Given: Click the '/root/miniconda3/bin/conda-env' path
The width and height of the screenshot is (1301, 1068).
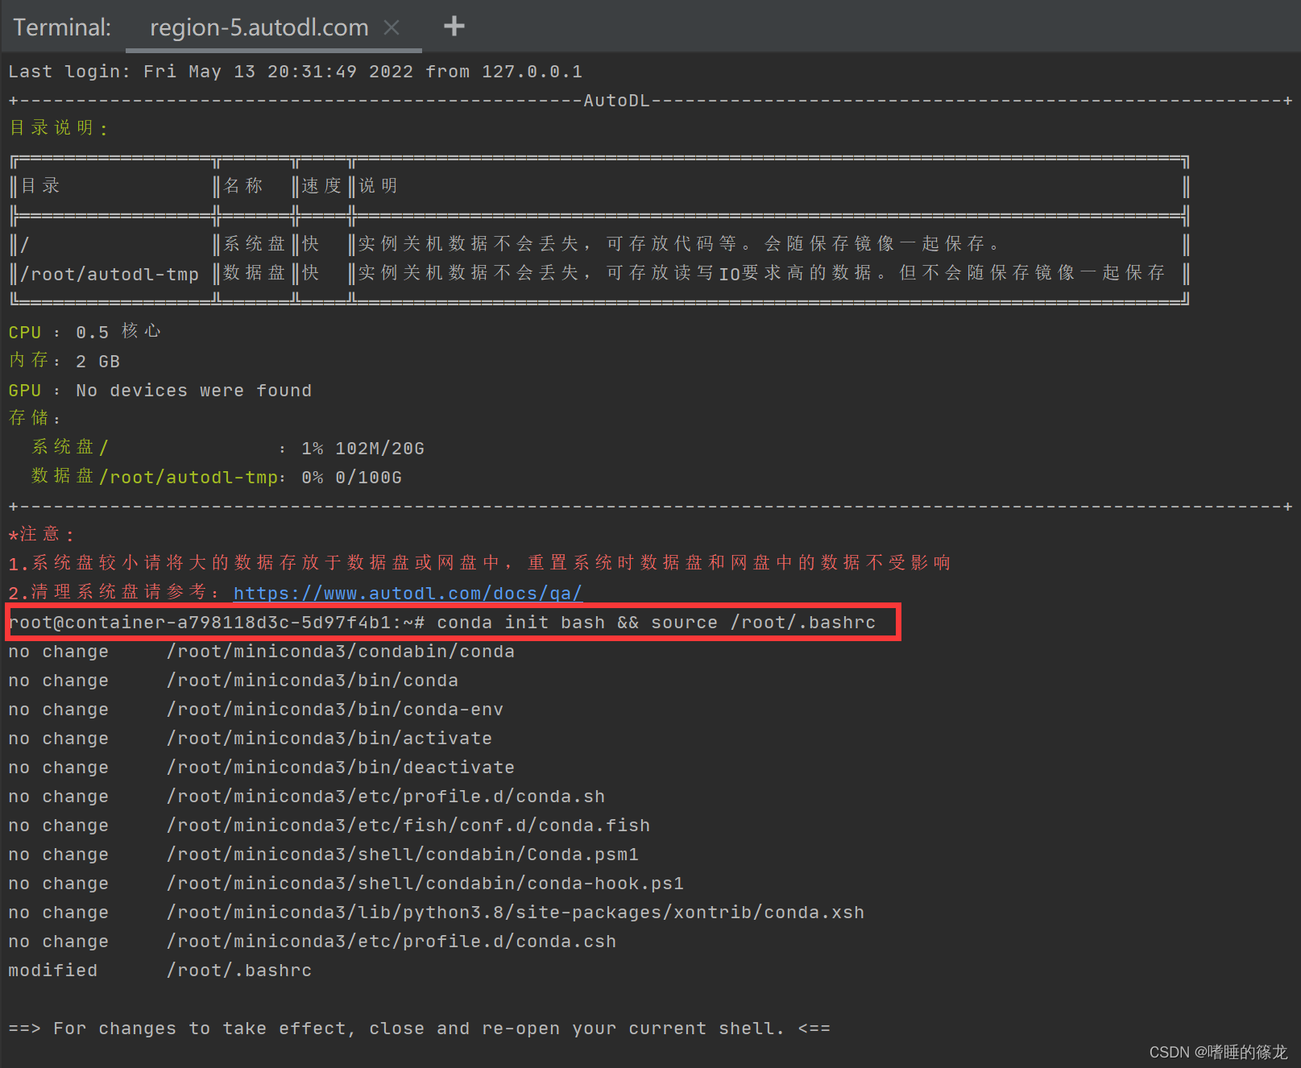Looking at the screenshot, I should (335, 710).
